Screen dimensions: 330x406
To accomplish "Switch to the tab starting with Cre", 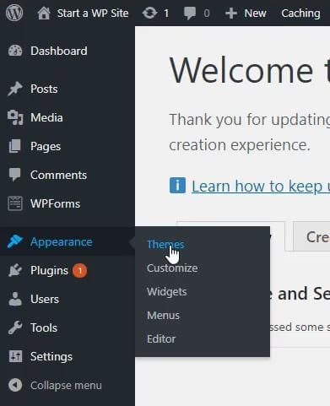I will tap(311, 236).
